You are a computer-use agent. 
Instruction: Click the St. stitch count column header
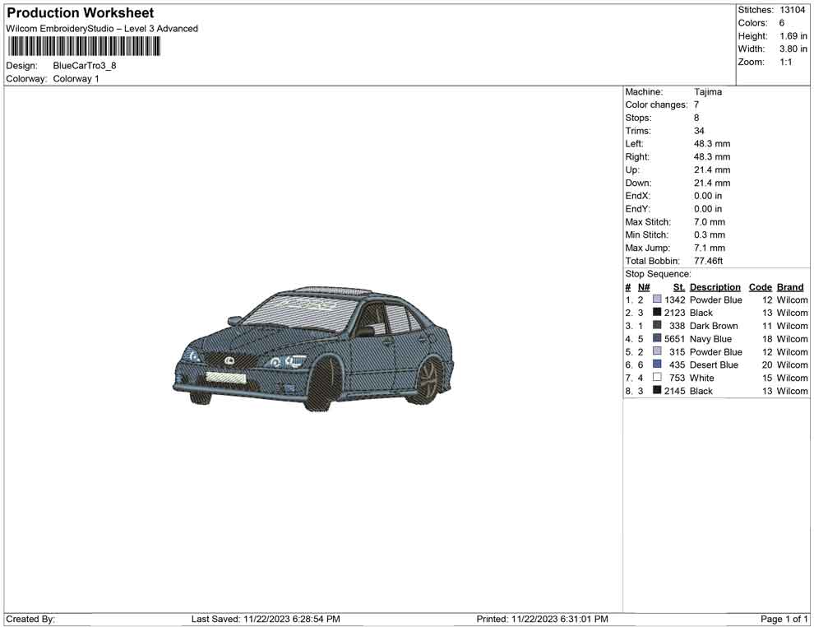[678, 287]
